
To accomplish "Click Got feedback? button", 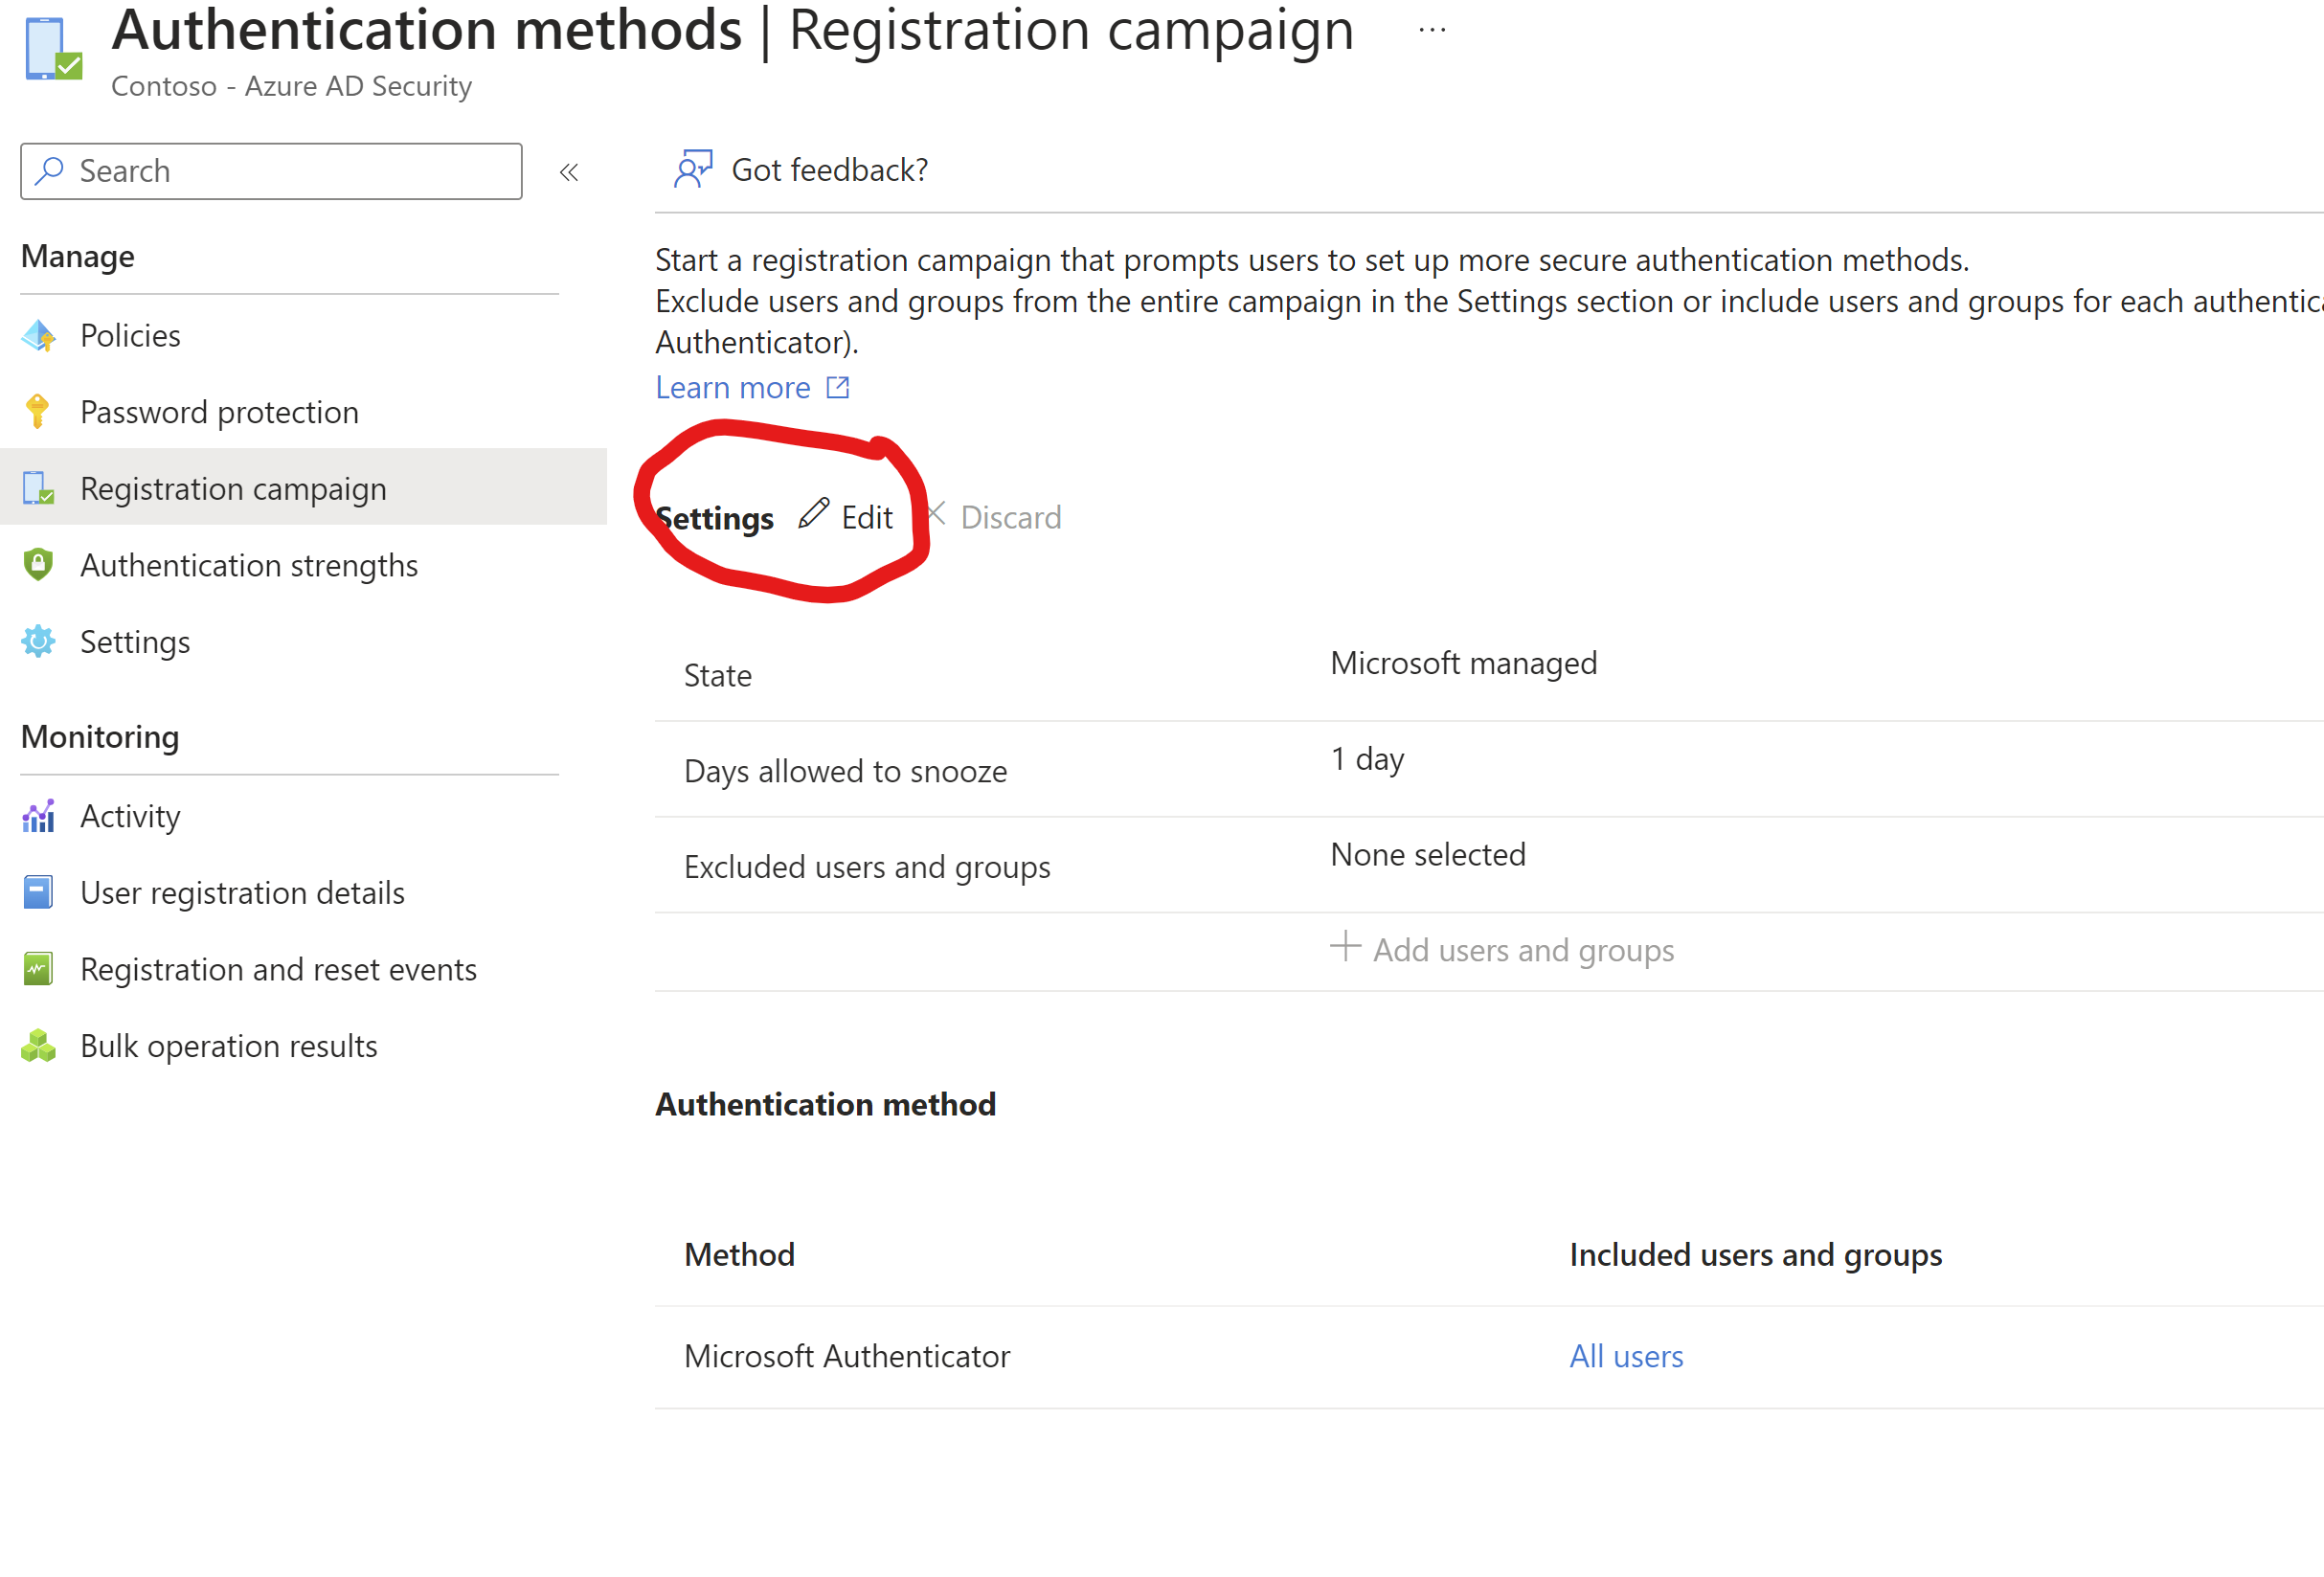I will tap(801, 170).
